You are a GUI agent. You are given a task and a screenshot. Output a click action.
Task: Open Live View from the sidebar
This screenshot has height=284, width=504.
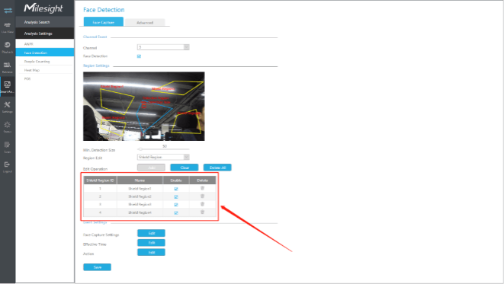point(8,27)
